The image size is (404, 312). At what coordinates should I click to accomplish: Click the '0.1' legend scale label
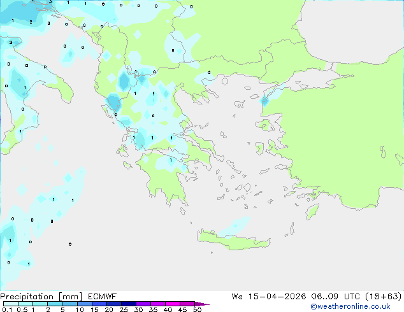(x=7, y=309)
